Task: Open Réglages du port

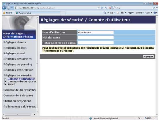Action: click(x=15, y=48)
